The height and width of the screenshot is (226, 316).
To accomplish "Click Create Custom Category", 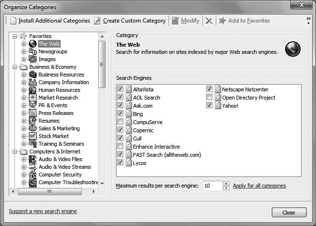I will coord(130,21).
